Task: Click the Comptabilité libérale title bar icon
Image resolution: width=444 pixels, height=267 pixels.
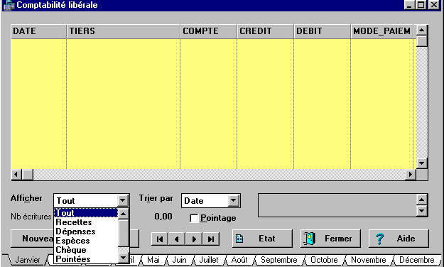Action: coord(9,5)
